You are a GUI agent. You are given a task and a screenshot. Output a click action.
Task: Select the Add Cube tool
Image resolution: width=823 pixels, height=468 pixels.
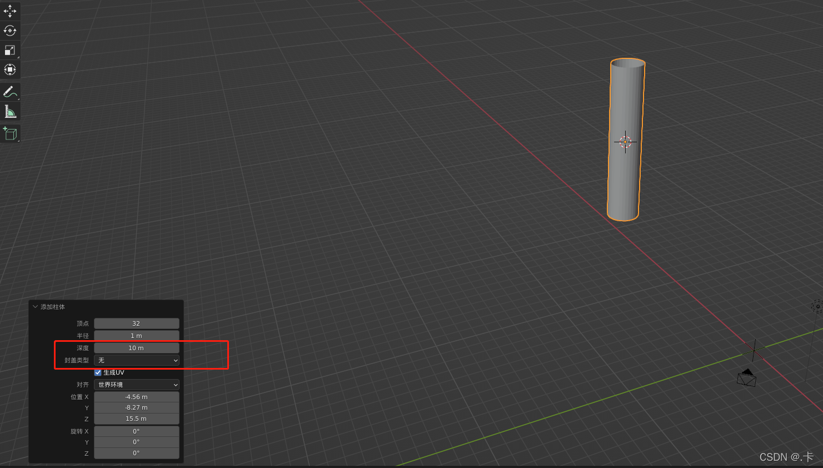10,133
